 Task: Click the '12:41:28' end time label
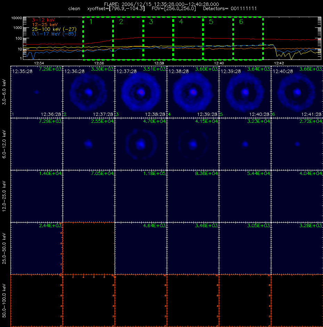311,114
